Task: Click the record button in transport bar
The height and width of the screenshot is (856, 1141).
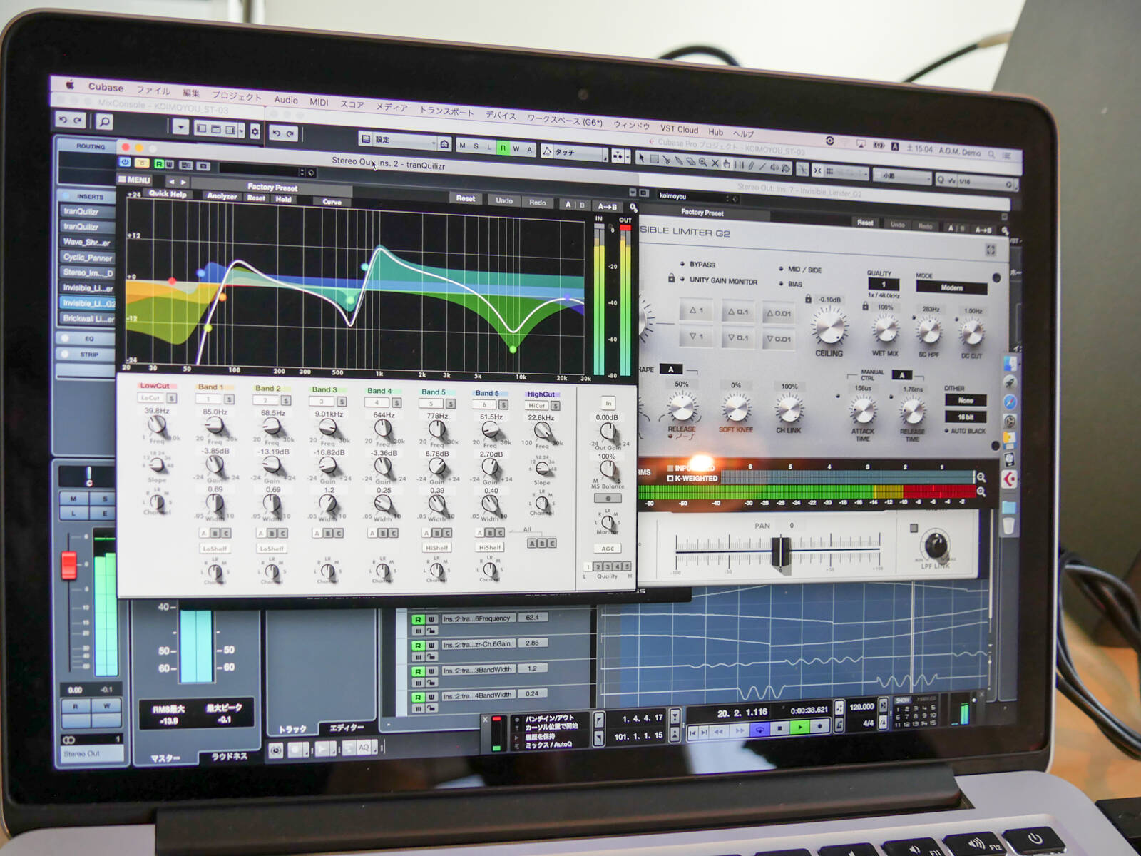Action: point(820,727)
